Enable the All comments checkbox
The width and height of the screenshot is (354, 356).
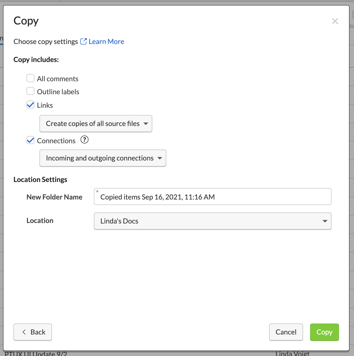click(30, 78)
